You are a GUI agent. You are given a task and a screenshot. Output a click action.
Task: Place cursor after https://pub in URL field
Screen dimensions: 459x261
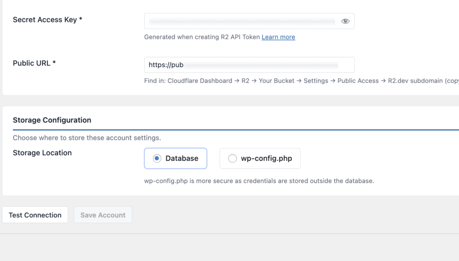[x=184, y=65]
